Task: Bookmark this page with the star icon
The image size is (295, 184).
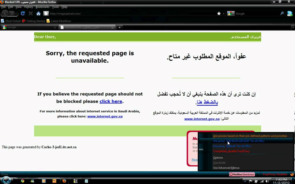Action: pos(219,13)
